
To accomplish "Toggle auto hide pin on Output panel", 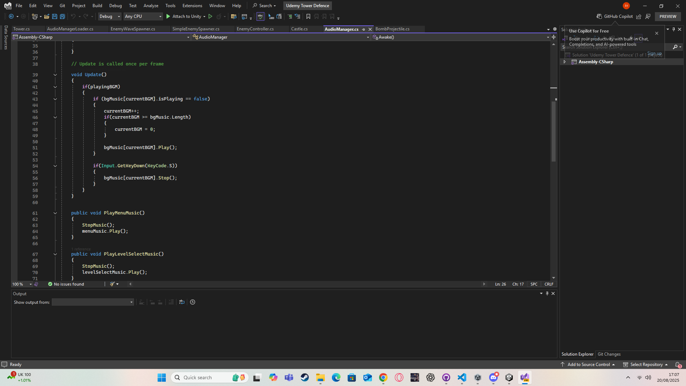I will (x=547, y=293).
